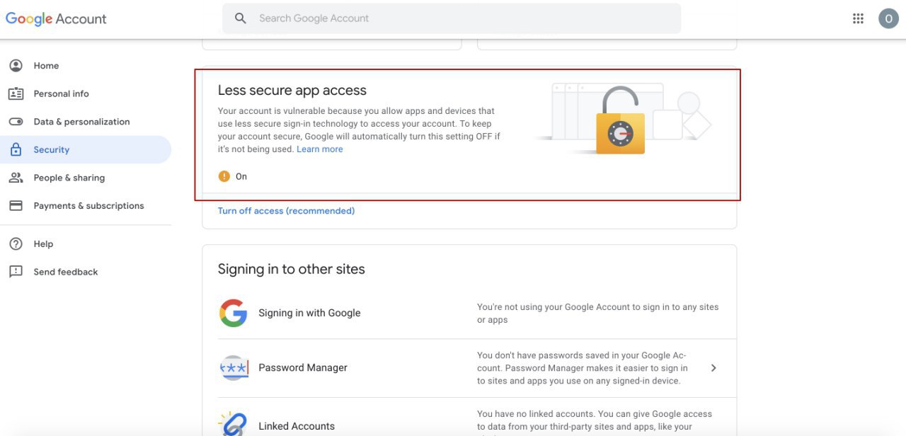Image resolution: width=906 pixels, height=436 pixels.
Task: Click the Personal info ID card icon
Action: pyautogui.click(x=16, y=93)
